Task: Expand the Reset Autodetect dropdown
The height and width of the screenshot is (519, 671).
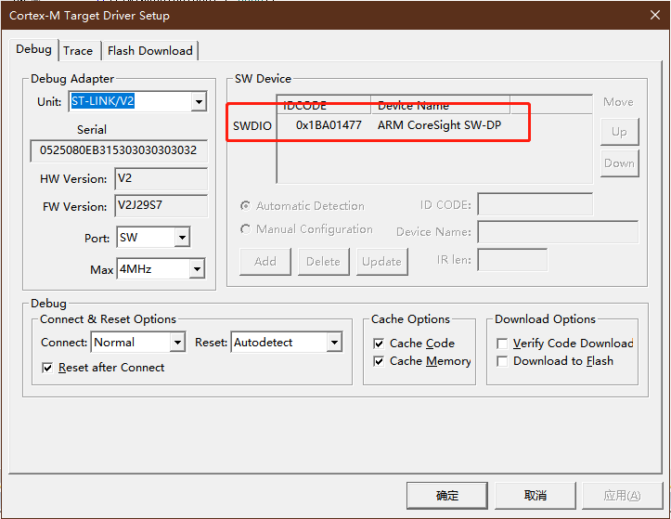Action: pyautogui.click(x=335, y=343)
